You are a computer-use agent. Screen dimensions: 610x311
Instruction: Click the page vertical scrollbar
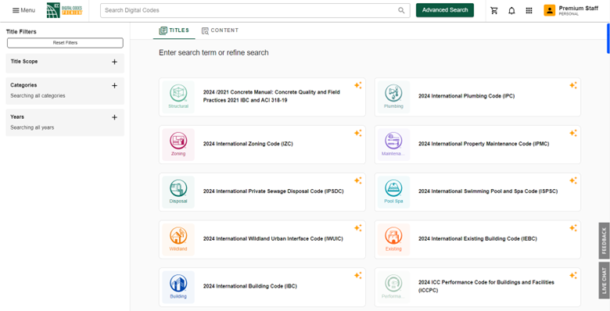pos(608,38)
